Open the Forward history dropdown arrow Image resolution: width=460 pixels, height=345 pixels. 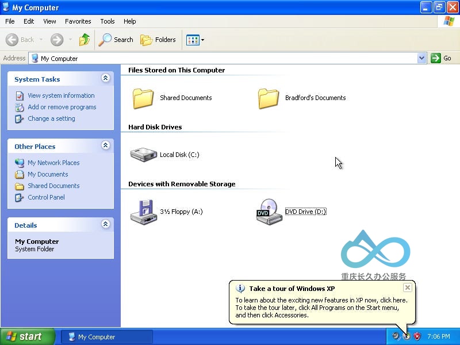pyautogui.click(x=70, y=39)
